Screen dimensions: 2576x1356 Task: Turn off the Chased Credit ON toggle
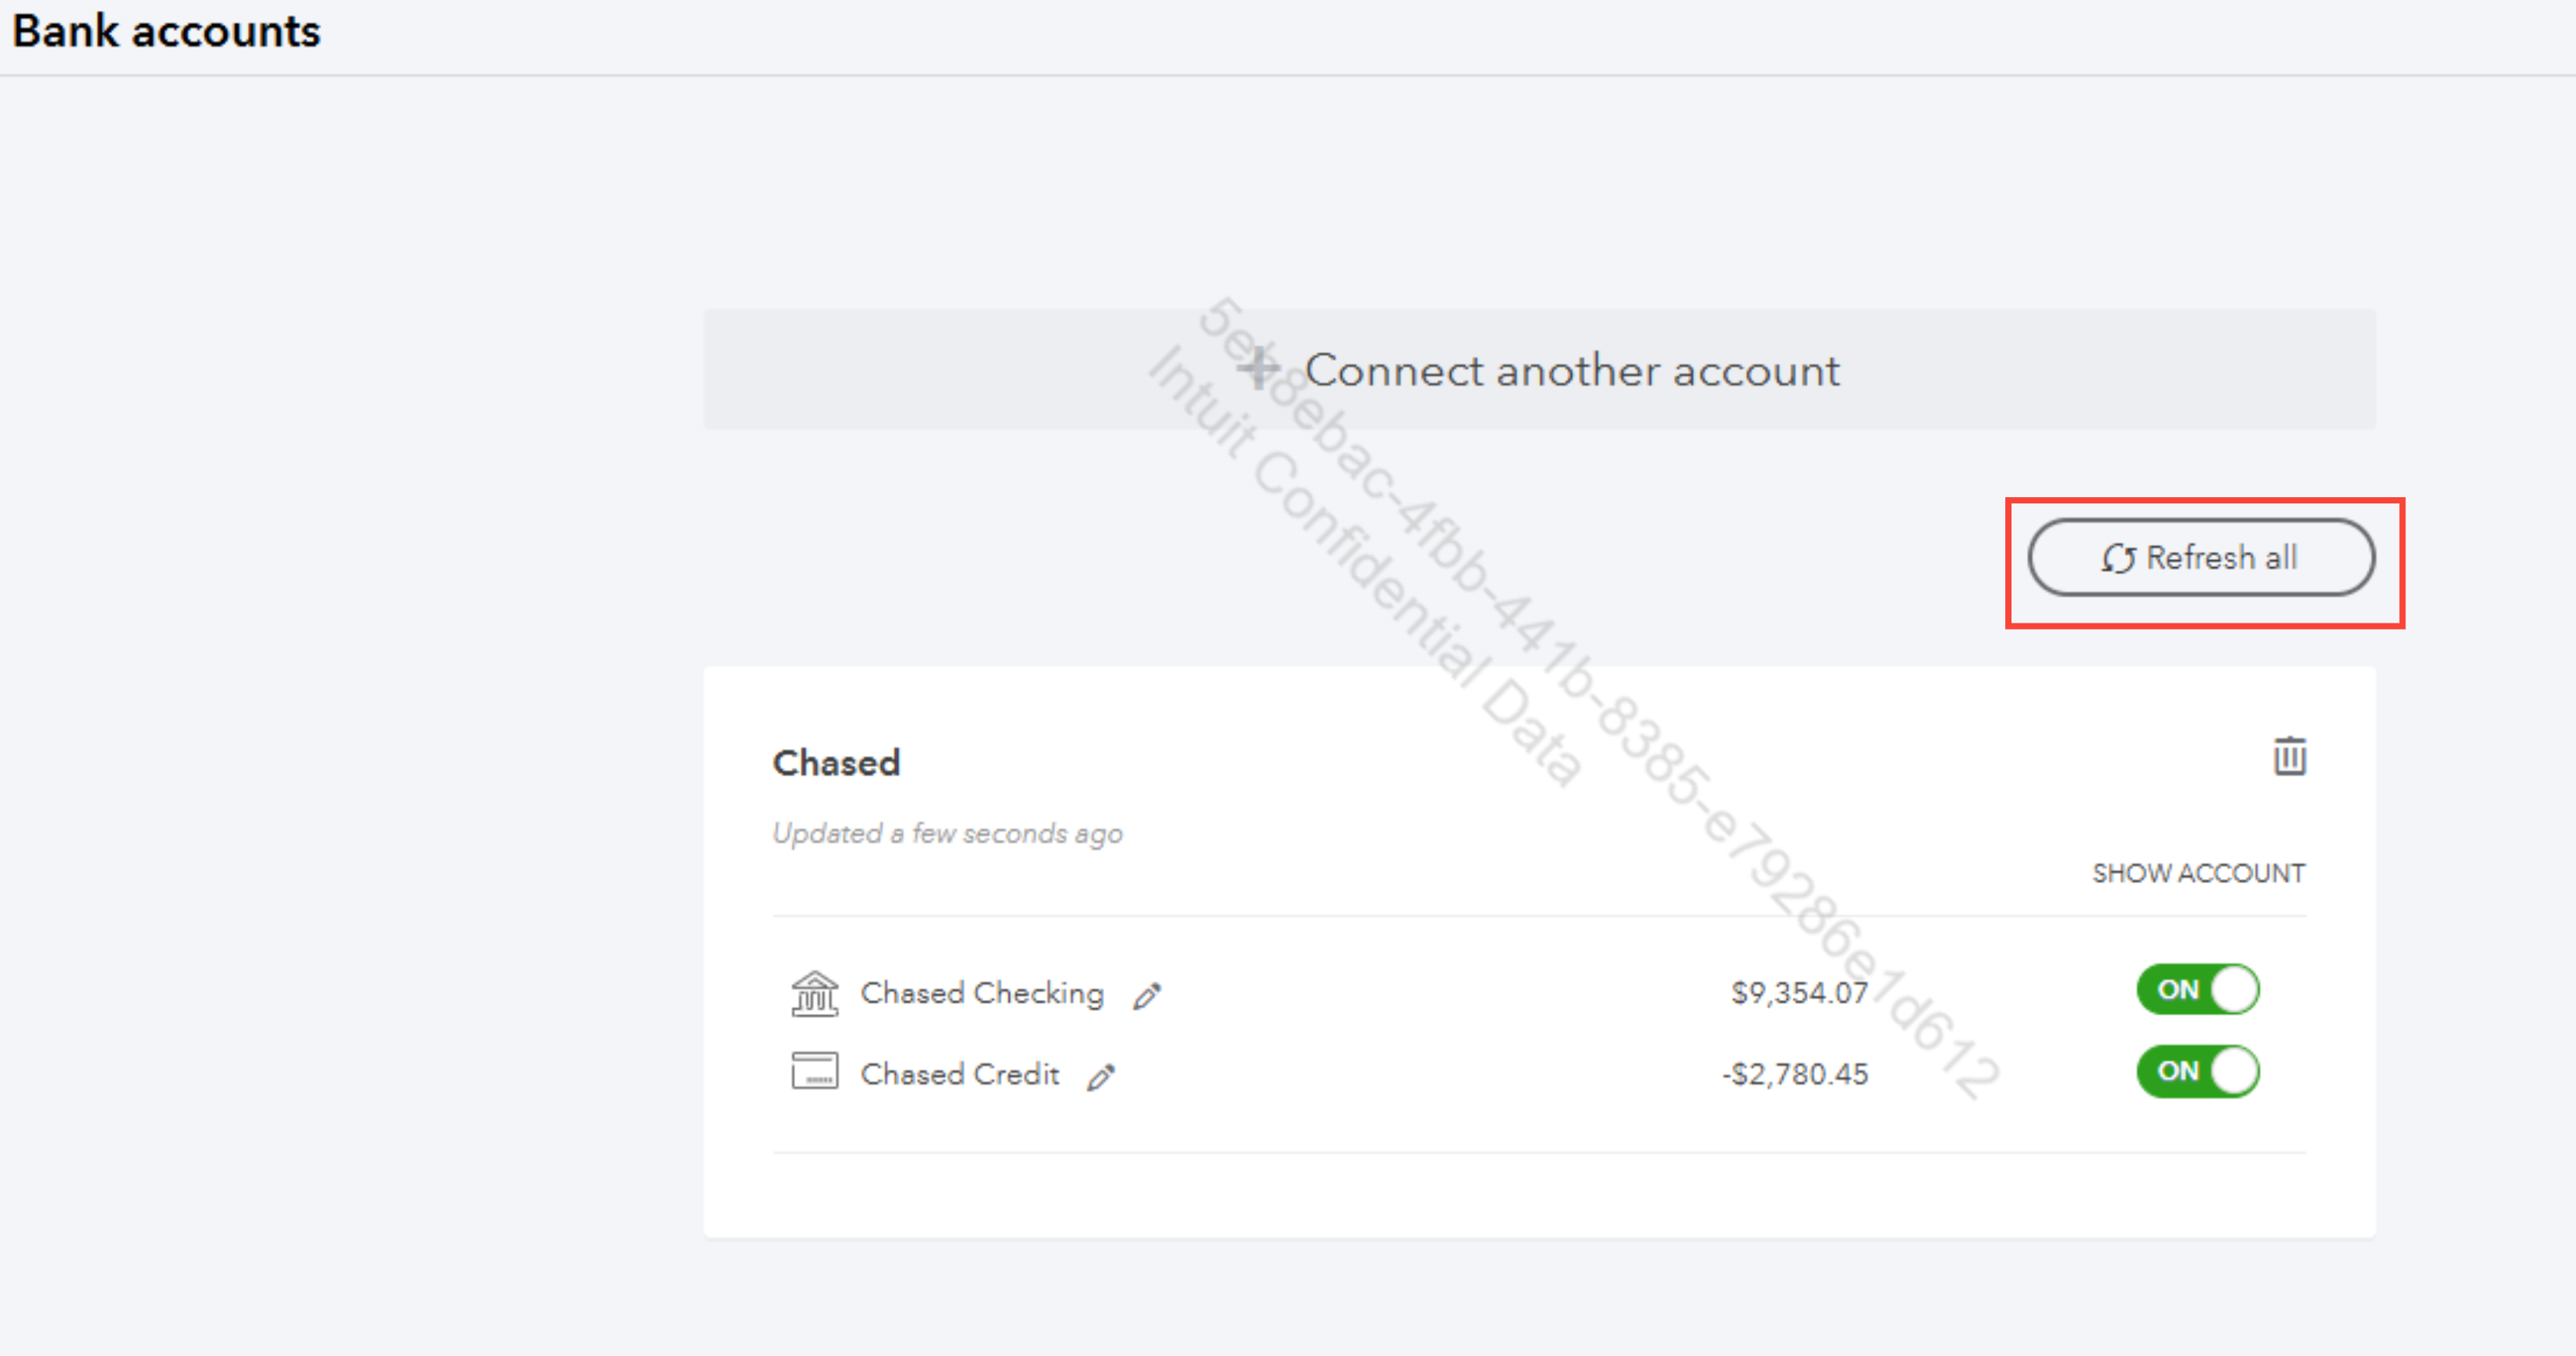[2198, 1072]
